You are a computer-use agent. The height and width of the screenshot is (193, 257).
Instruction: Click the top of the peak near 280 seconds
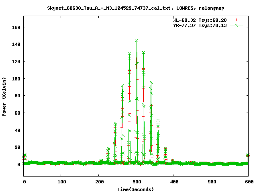coord(129,54)
